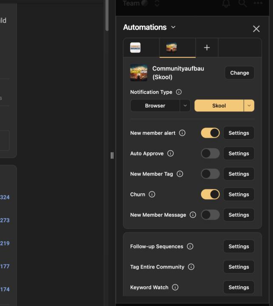273x306 pixels.
Task: Show info for Churn
Action: click(x=152, y=194)
